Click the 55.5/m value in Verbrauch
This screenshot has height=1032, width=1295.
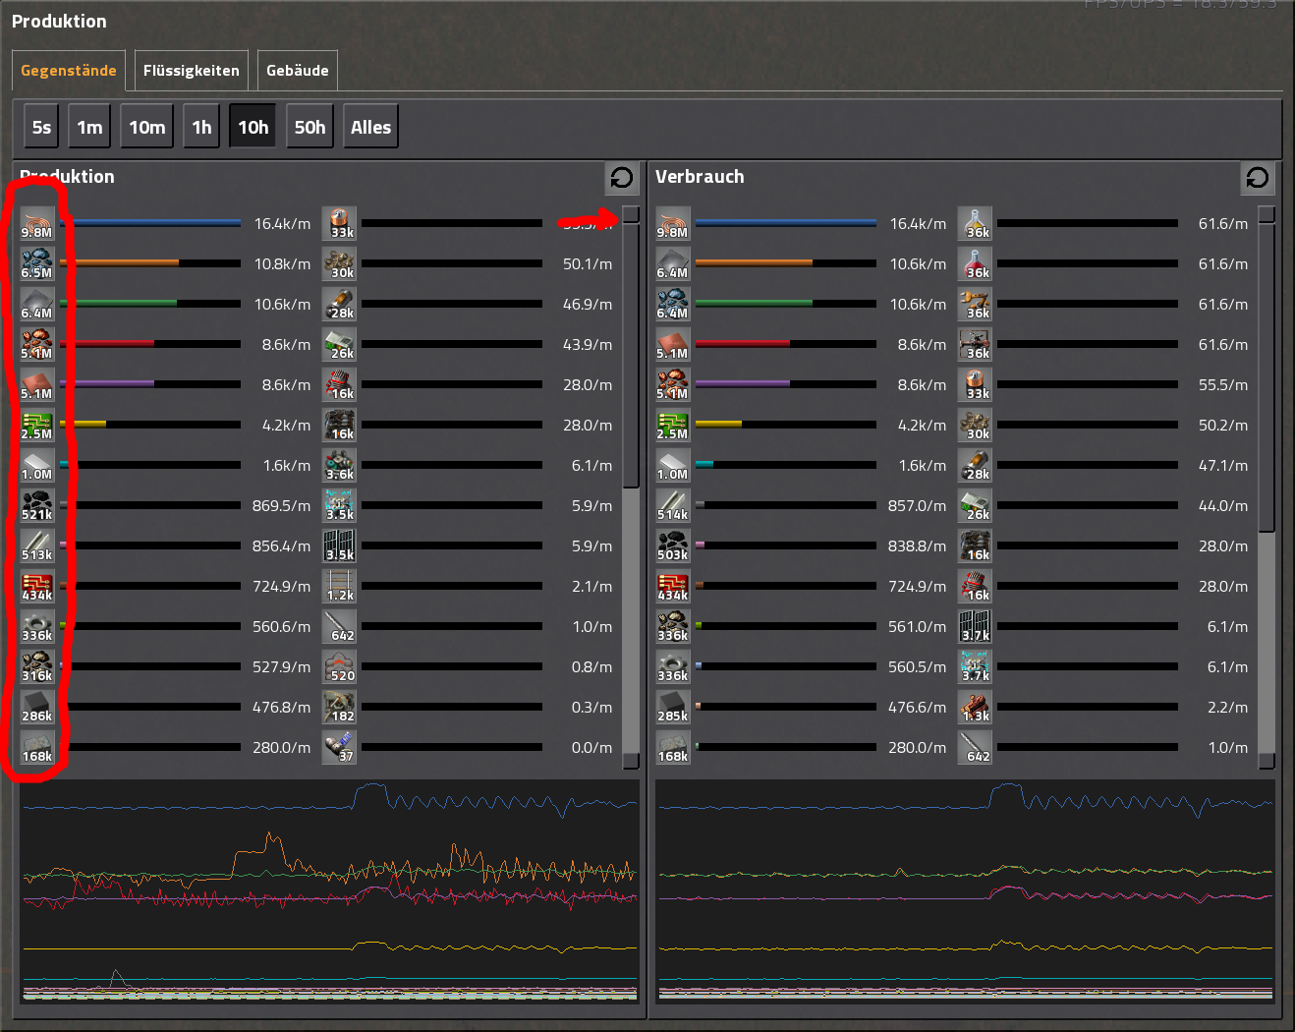(x=1223, y=384)
